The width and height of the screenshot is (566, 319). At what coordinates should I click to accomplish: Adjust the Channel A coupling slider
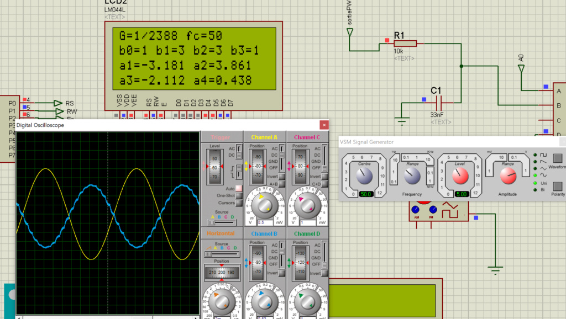(x=282, y=157)
